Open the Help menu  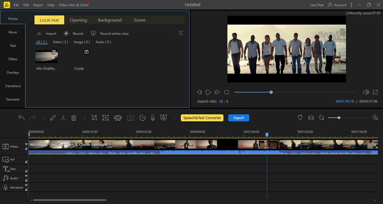(51, 5)
